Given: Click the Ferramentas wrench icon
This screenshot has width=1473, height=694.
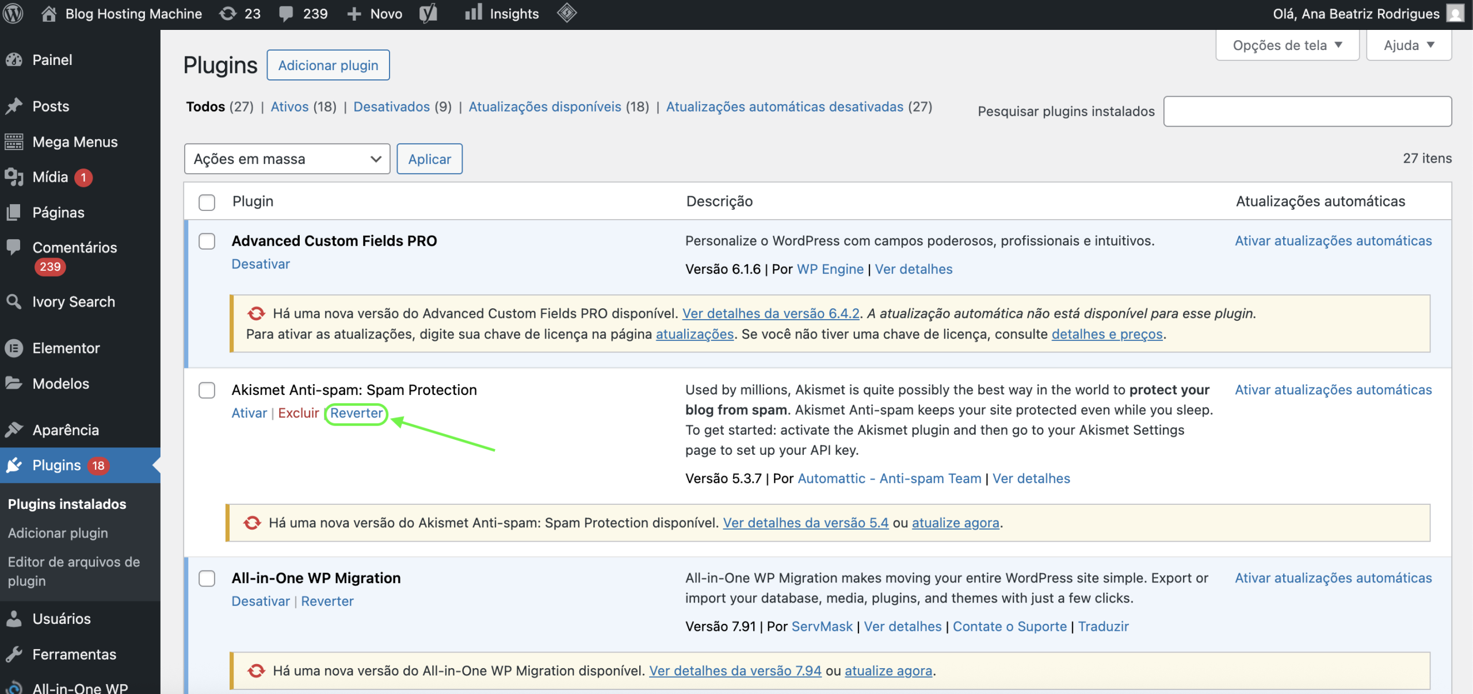Looking at the screenshot, I should (x=14, y=654).
